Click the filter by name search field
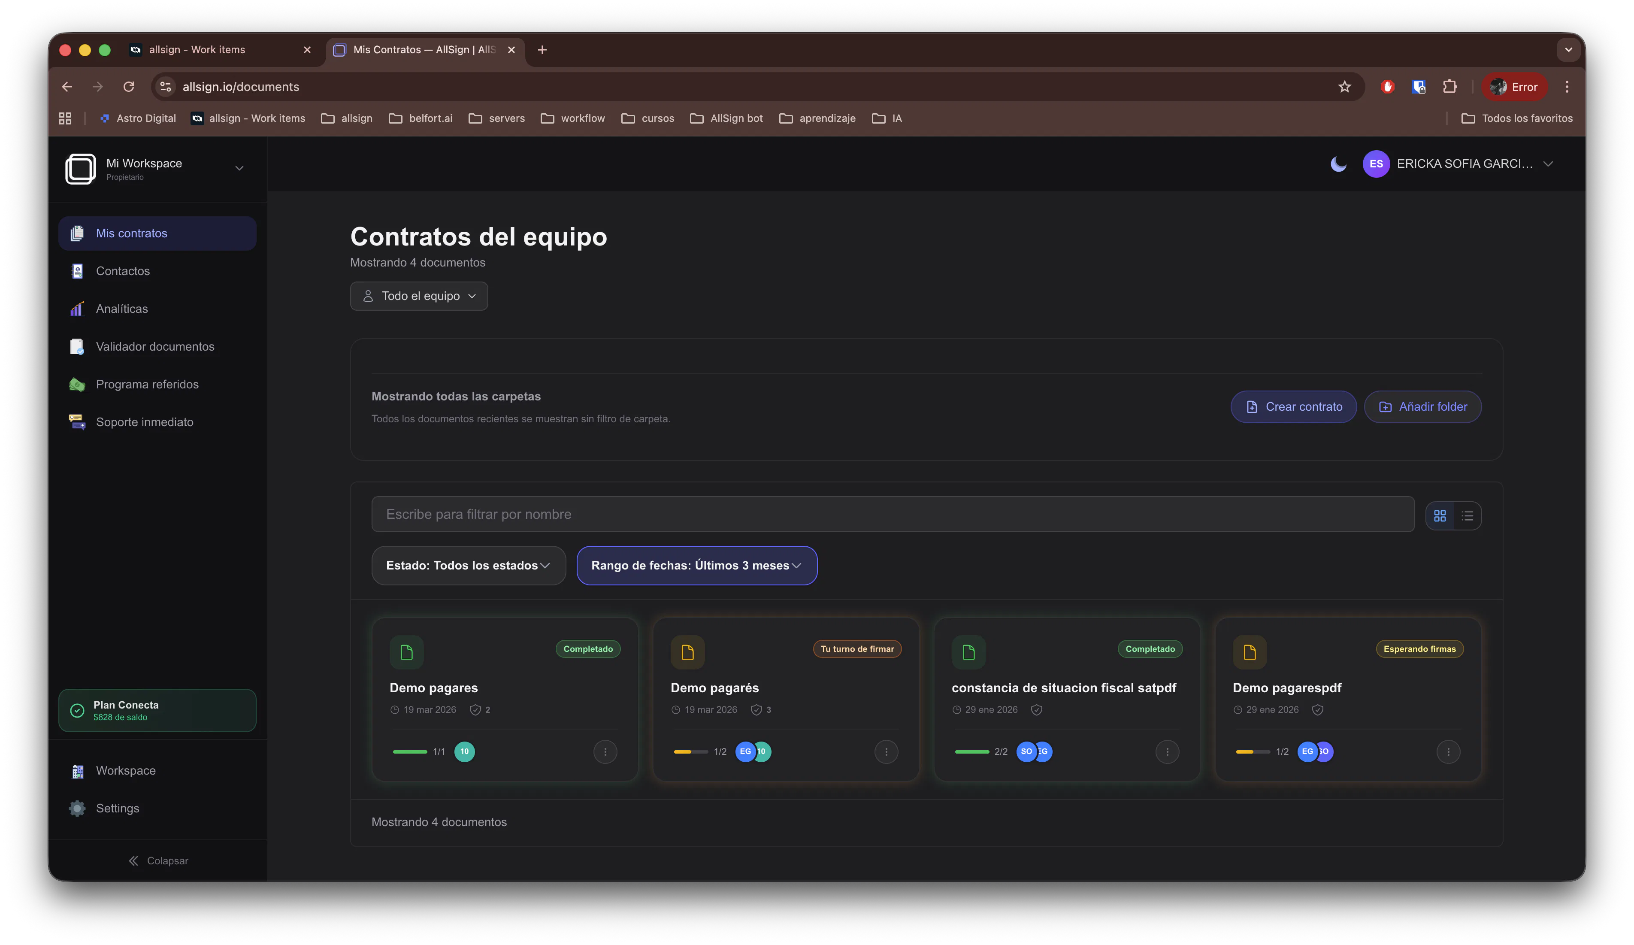Viewport: 1634px width, 945px height. (x=893, y=514)
